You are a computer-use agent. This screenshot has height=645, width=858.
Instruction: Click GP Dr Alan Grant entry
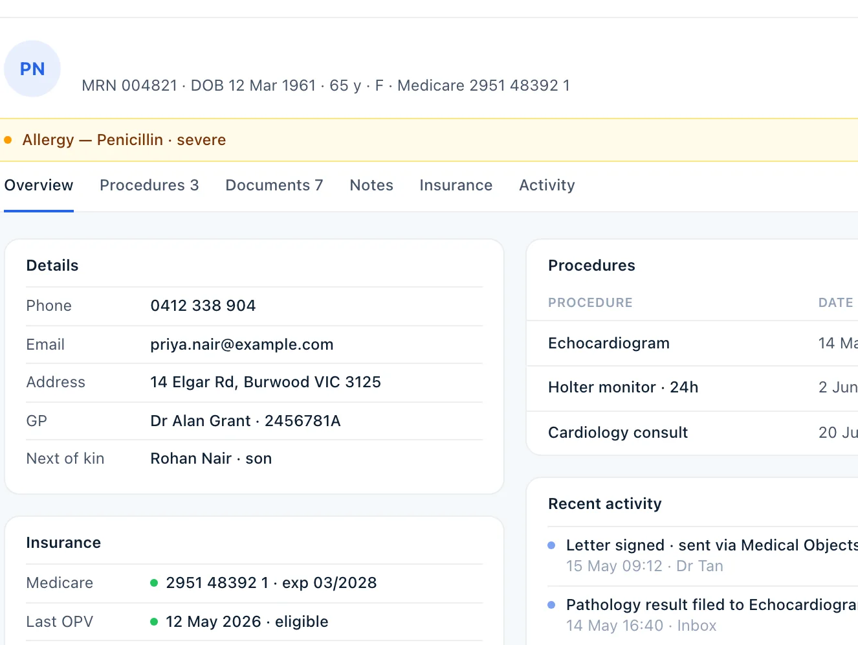coord(245,421)
